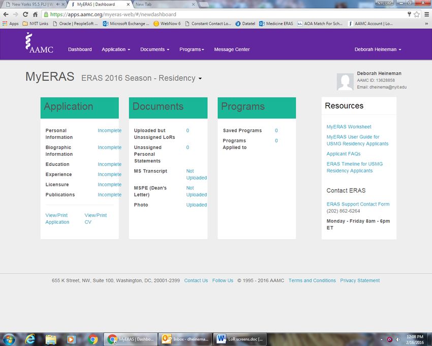Click Follow Us in the footer
The width and height of the screenshot is (432, 346).
(x=223, y=280)
